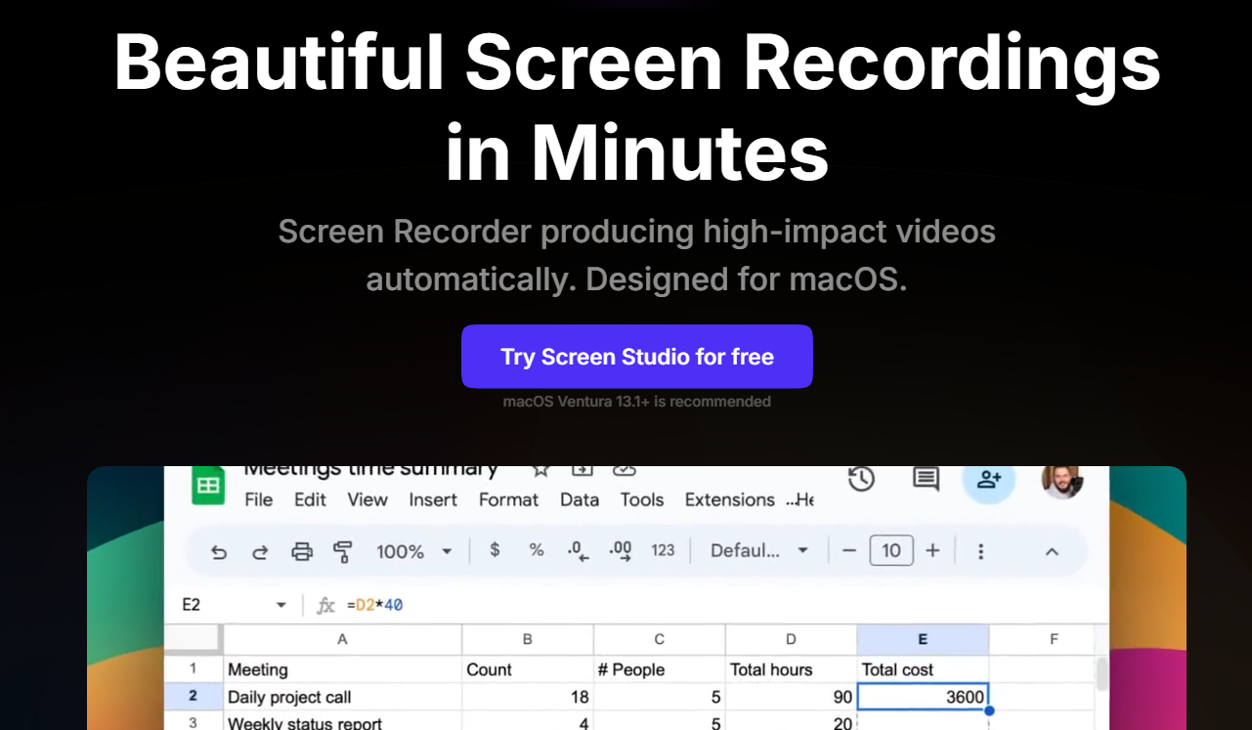
Task: Click the '# People' header cell
Action: click(x=660, y=669)
